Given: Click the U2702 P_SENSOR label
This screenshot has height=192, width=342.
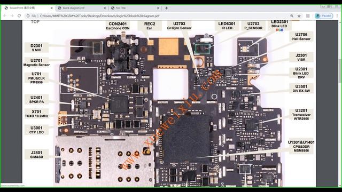Looking at the screenshot, I should 253,26.
